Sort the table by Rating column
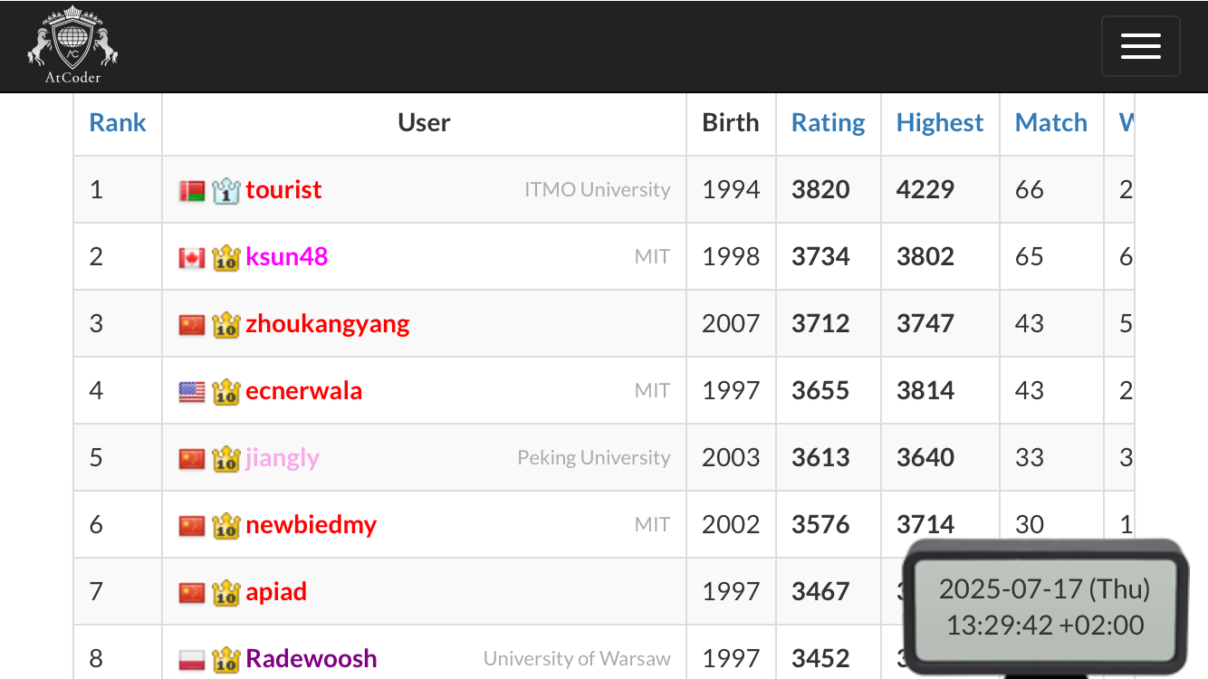This screenshot has width=1208, height=679. tap(829, 123)
